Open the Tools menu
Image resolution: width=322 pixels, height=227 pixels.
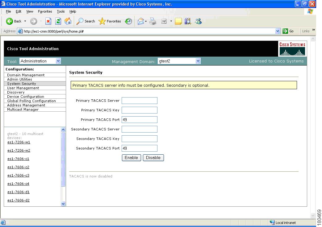point(61,11)
